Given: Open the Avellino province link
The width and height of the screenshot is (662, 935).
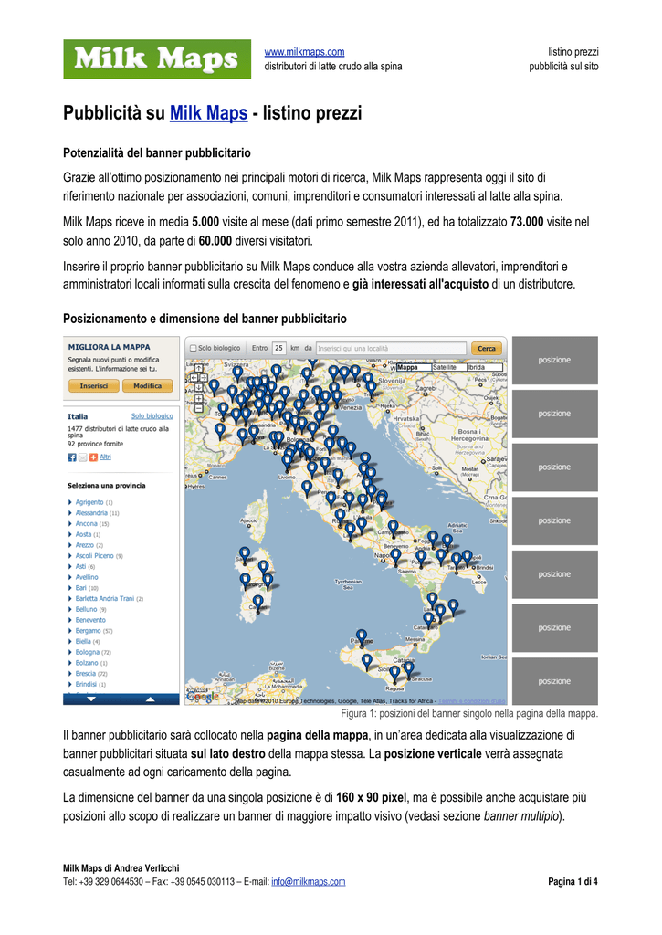Looking at the screenshot, I should coord(87,577).
